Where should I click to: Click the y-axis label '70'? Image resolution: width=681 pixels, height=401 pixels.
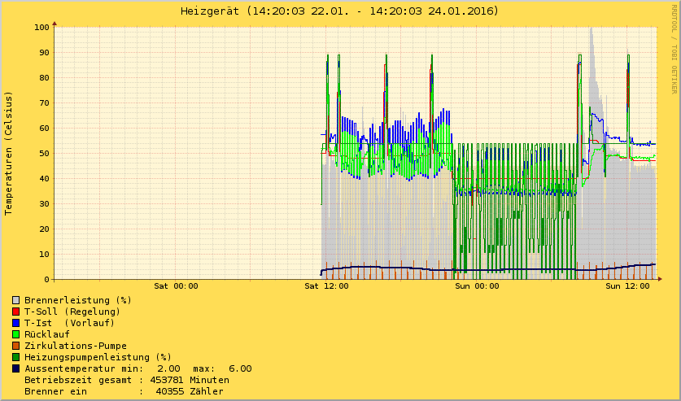pyautogui.click(x=44, y=102)
